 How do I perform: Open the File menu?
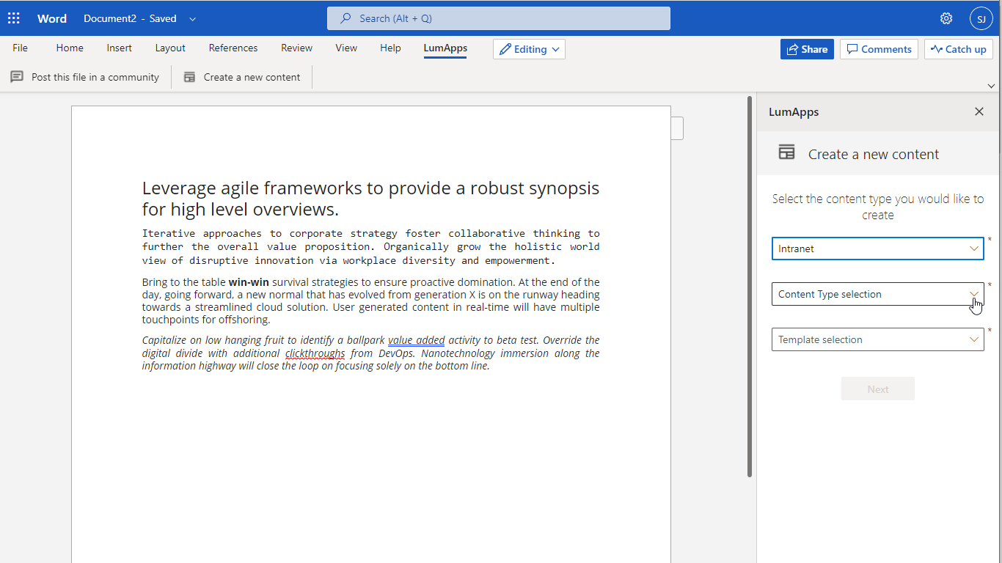coord(20,48)
